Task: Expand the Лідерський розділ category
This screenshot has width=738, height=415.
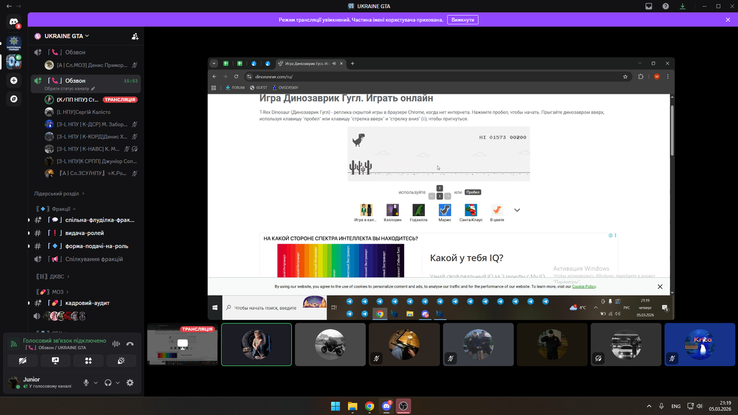Action: tap(59, 194)
